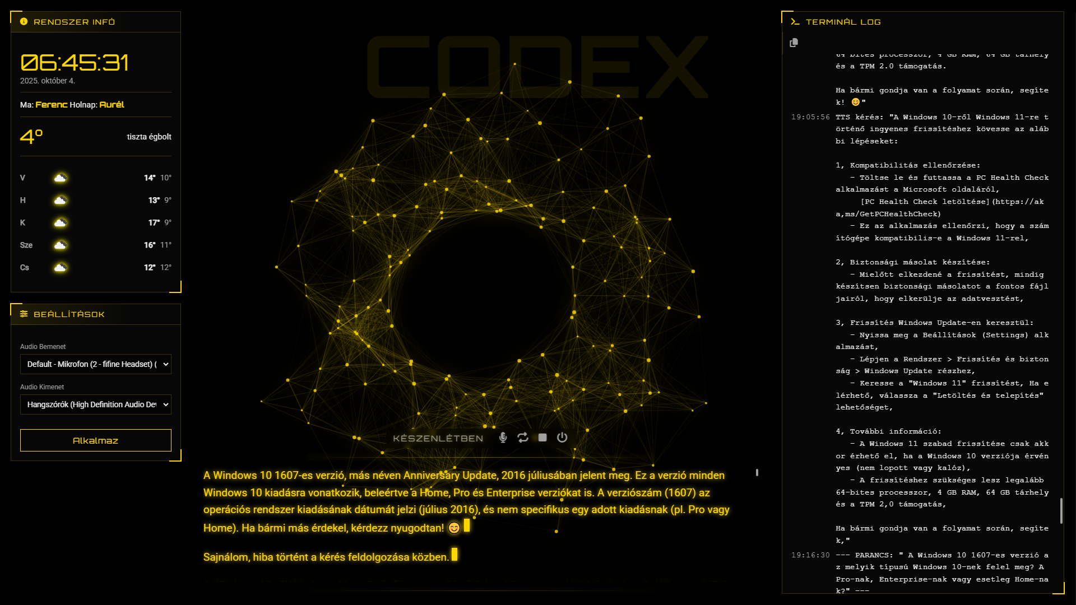
Task: Open the Audio Bemenet dropdown
Action: tap(96, 364)
